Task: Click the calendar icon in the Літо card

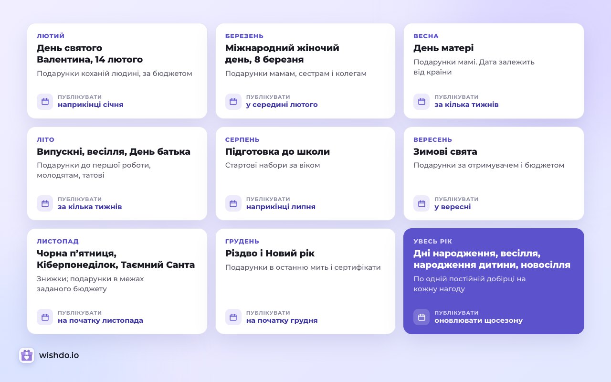Action: (x=45, y=203)
